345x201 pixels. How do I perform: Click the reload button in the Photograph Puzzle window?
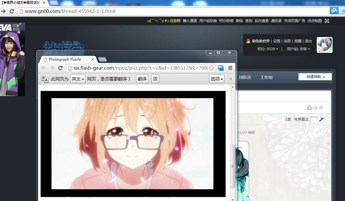point(60,68)
